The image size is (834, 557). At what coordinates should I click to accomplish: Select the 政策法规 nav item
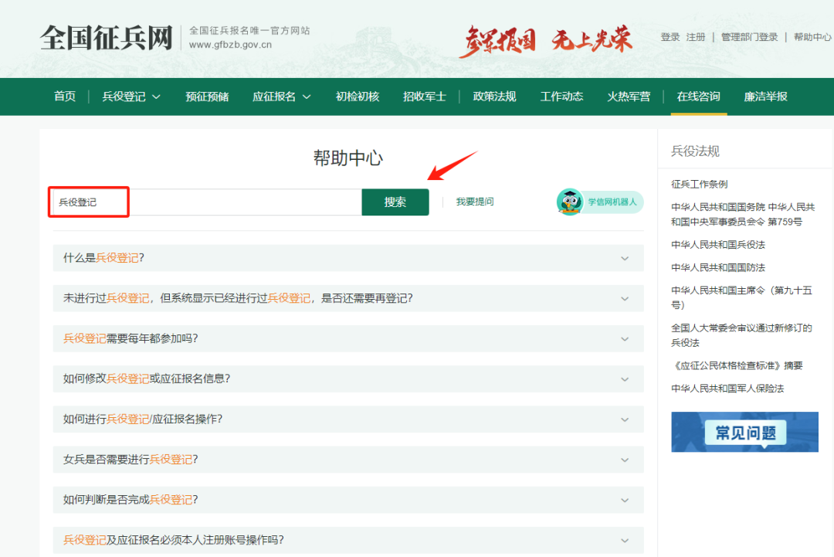(x=494, y=97)
